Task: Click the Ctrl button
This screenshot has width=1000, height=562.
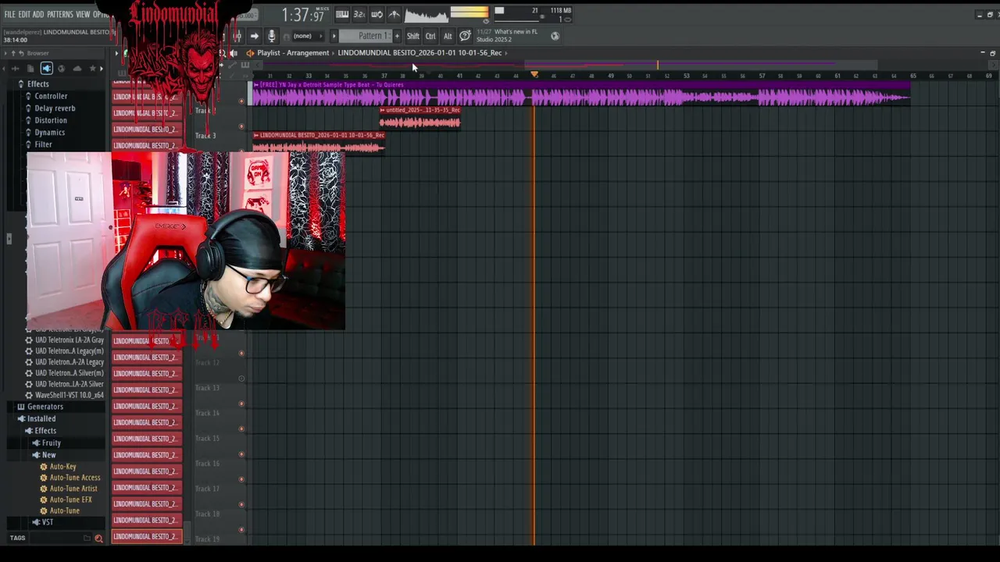Action: (430, 36)
